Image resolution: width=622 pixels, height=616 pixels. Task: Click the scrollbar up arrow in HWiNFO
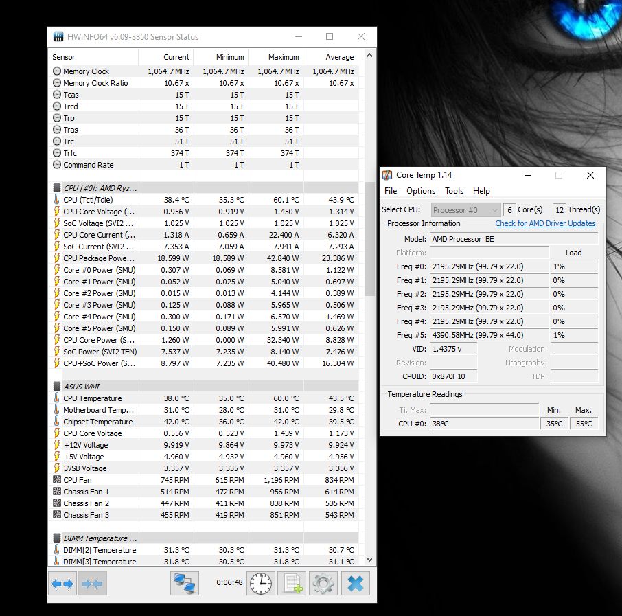click(x=369, y=55)
